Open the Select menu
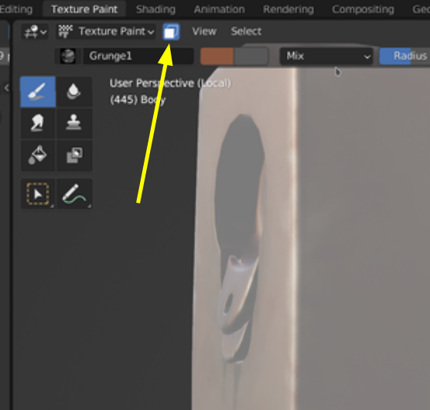The image size is (430, 410). click(246, 32)
